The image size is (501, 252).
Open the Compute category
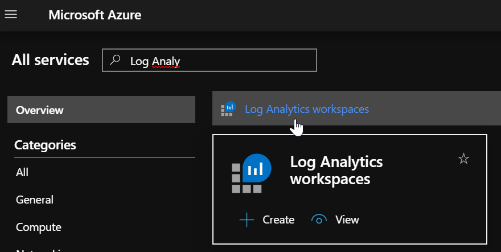(x=38, y=227)
